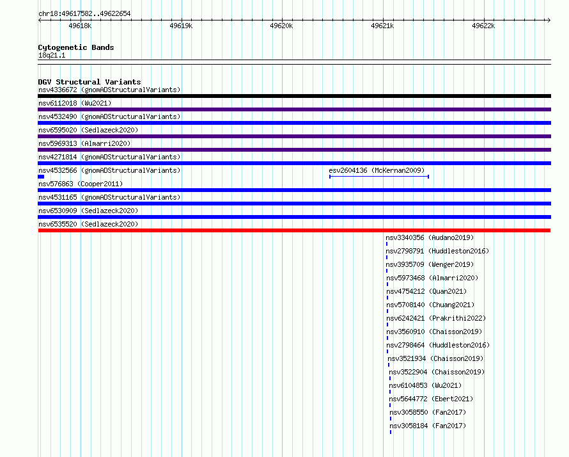Click the 49622k ruler tick label
The height and width of the screenshot is (457, 569).
point(483,26)
